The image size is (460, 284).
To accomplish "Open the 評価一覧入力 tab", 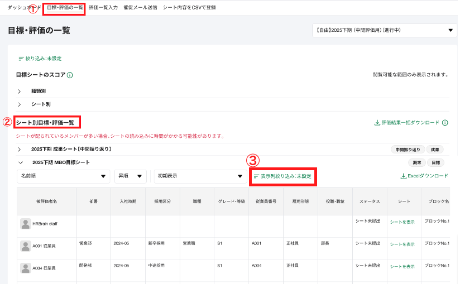I will click(103, 7).
